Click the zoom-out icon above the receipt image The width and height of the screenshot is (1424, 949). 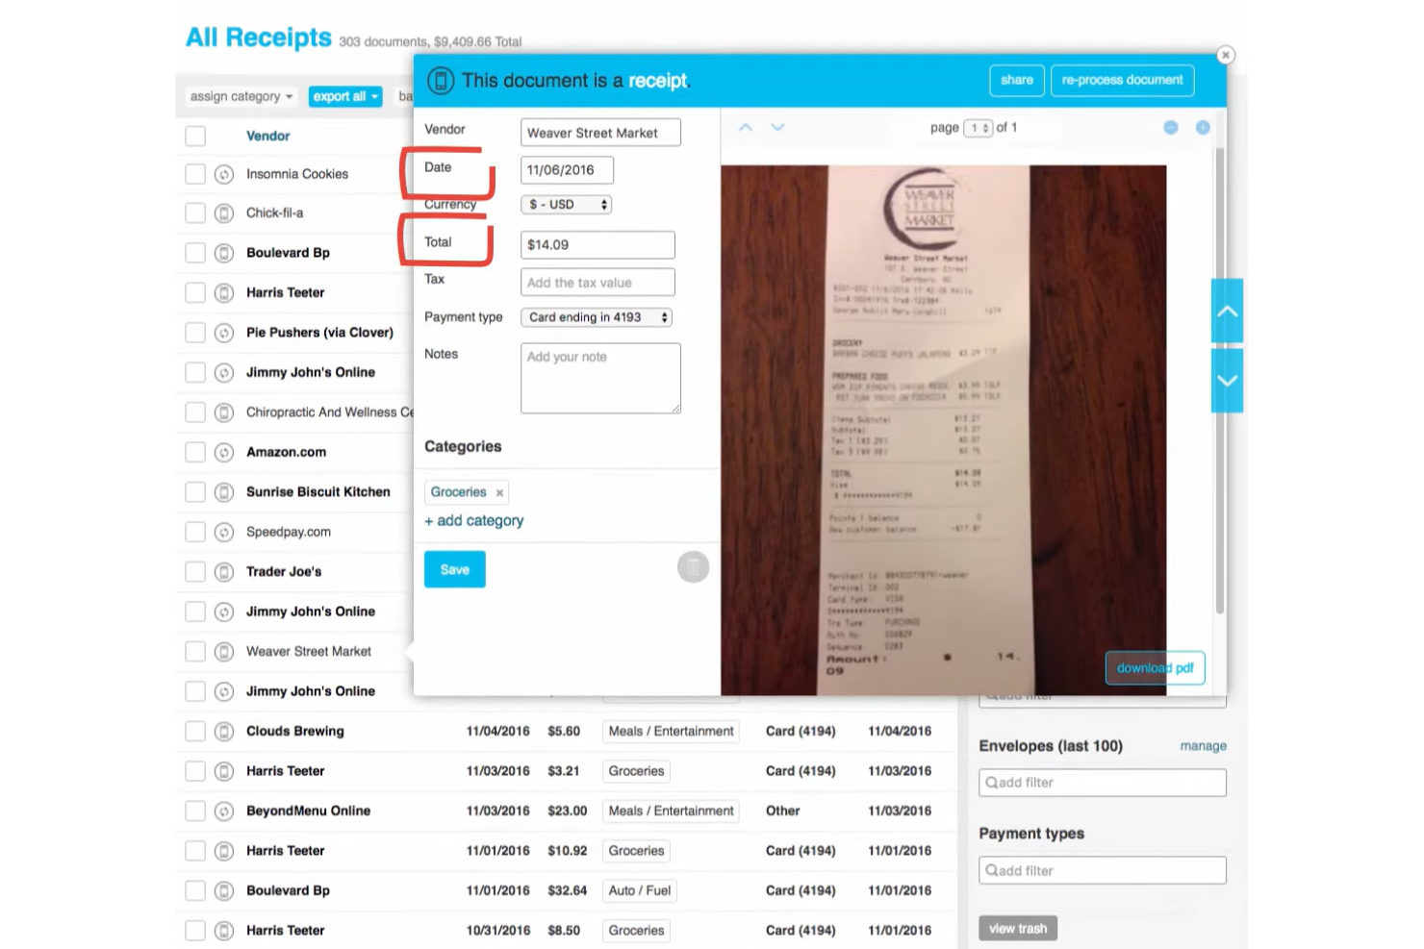(1171, 126)
